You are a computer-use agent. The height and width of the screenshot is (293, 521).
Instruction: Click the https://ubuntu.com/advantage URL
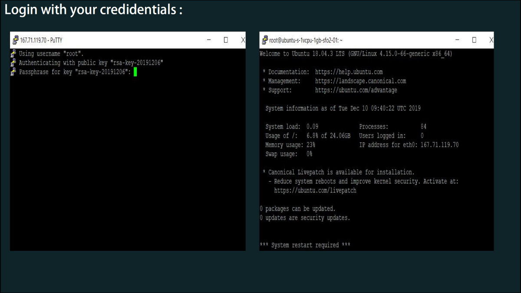click(356, 90)
